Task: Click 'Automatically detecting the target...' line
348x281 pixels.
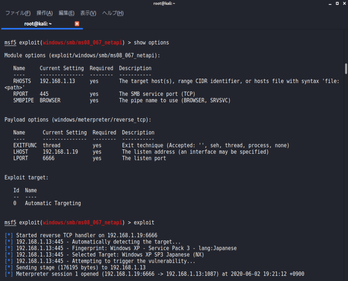Action: point(93,242)
